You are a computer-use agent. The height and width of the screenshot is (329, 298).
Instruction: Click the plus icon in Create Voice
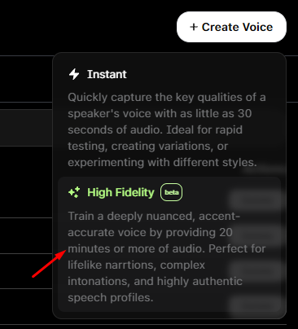194,27
